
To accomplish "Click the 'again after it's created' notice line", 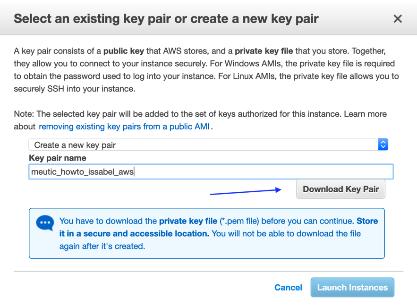I will click(x=102, y=246).
